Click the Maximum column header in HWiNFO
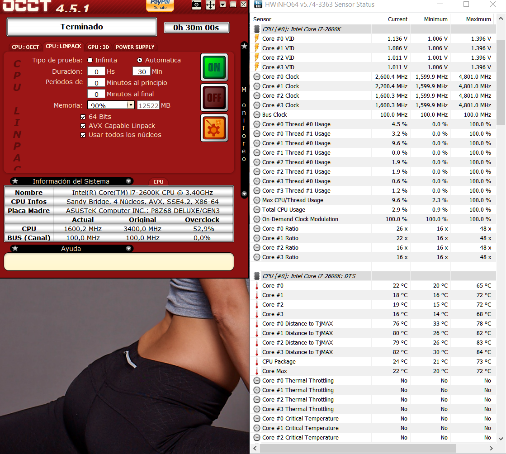This screenshot has height=454, width=506. [478, 19]
